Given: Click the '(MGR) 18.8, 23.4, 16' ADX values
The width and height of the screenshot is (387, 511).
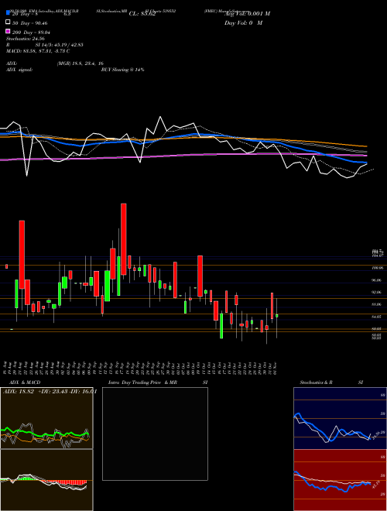Looking at the screenshot, I should click(x=80, y=63).
